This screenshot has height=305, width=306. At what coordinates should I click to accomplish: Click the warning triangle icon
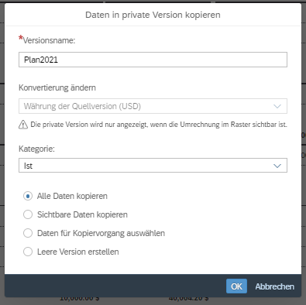point(23,125)
